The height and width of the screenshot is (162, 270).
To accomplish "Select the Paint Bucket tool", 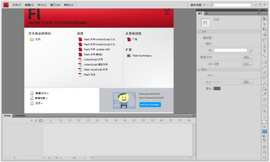I will coord(264,89).
